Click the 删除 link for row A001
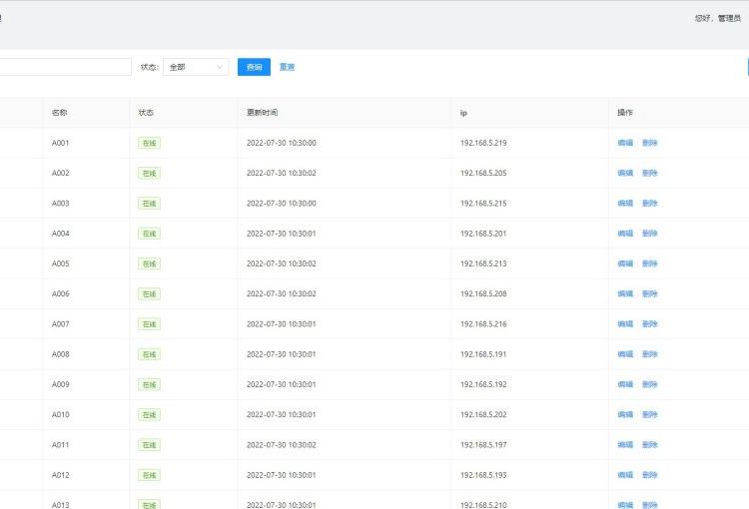 [650, 143]
